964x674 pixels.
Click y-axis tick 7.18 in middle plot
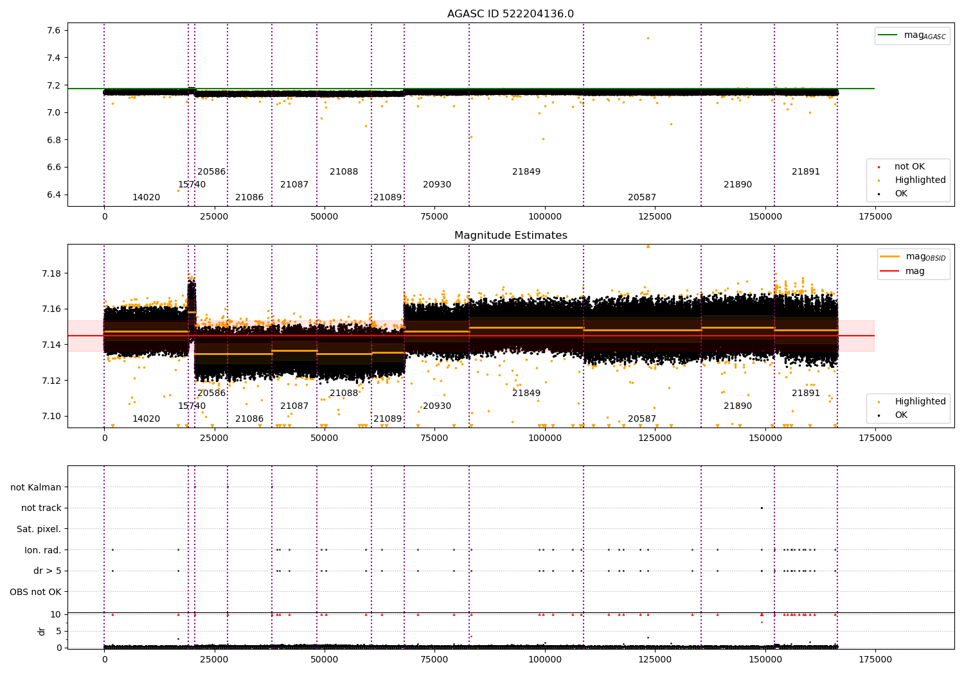pyautogui.click(x=51, y=273)
